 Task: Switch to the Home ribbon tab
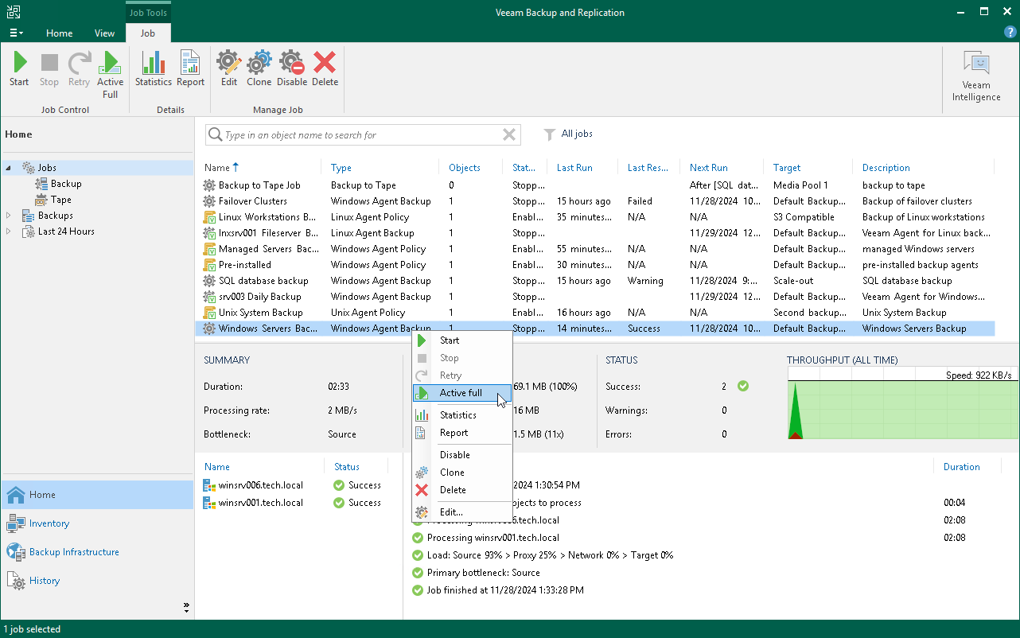click(x=60, y=33)
